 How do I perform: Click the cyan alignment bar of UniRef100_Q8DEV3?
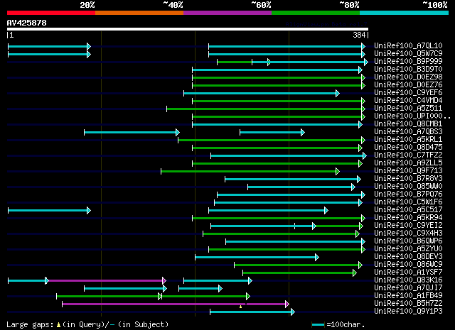coord(257,257)
